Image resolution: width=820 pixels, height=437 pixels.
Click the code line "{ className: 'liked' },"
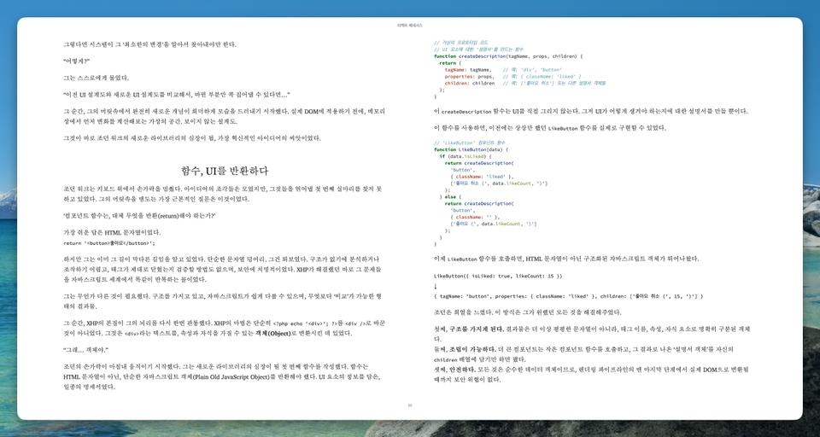coord(481,177)
